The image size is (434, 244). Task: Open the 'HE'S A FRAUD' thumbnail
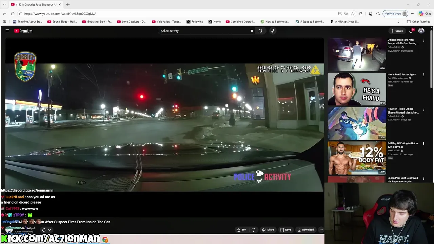point(357,89)
